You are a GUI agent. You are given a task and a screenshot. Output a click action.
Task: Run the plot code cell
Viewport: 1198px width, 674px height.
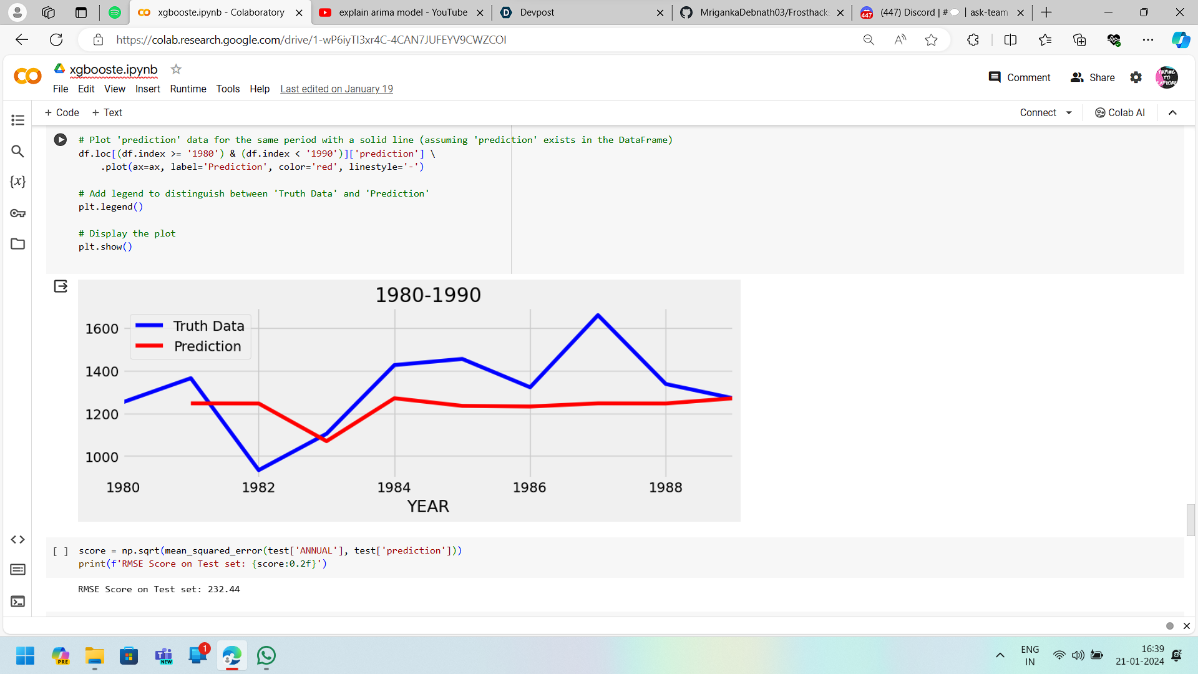tap(61, 140)
